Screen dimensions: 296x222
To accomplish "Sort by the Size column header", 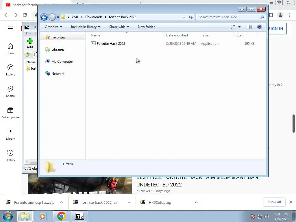I will tap(245, 35).
